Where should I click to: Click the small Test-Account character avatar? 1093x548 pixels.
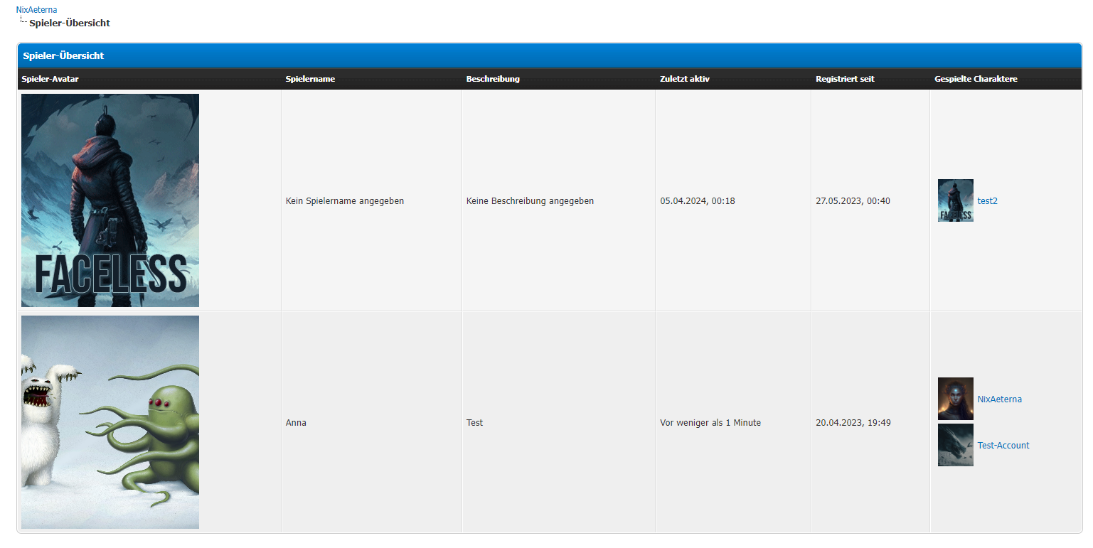click(956, 445)
